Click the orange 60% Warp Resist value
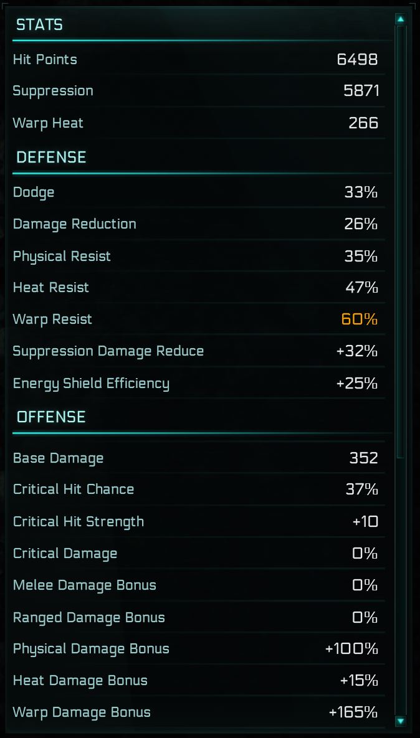Image resolution: width=420 pixels, height=738 pixels. (x=360, y=319)
